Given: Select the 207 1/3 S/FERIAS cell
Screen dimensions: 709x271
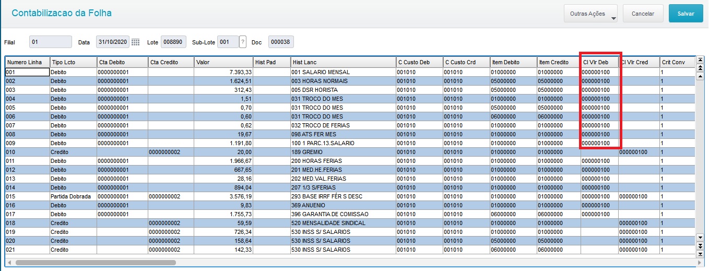Looking at the screenshot, I should click(343, 187).
